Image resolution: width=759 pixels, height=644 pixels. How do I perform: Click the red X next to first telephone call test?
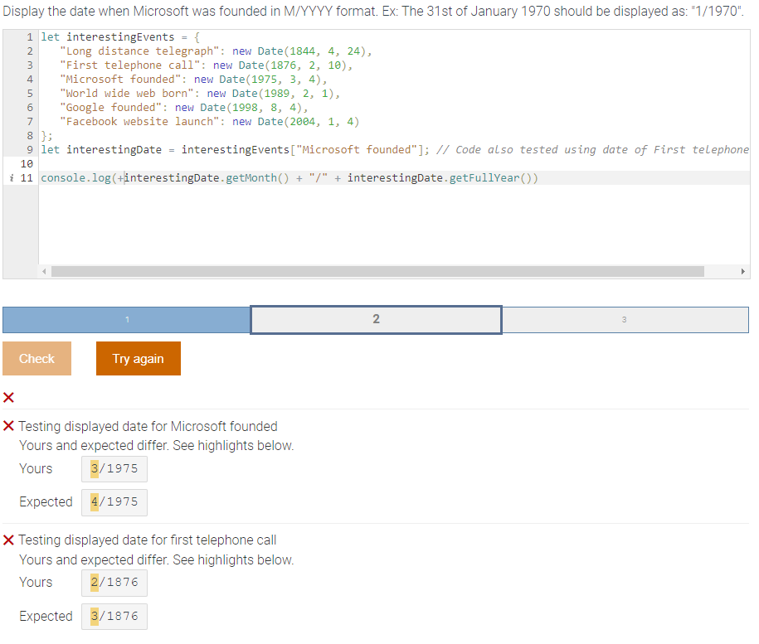pos(9,540)
